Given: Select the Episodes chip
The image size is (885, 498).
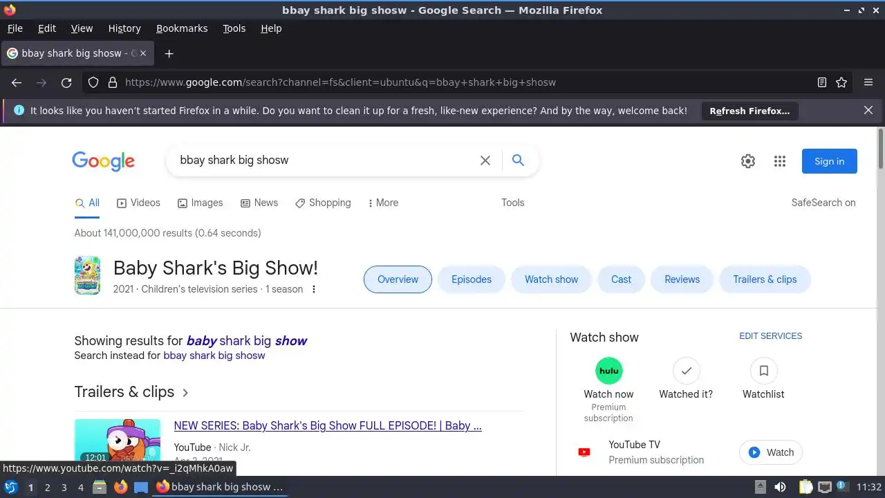Looking at the screenshot, I should point(472,279).
